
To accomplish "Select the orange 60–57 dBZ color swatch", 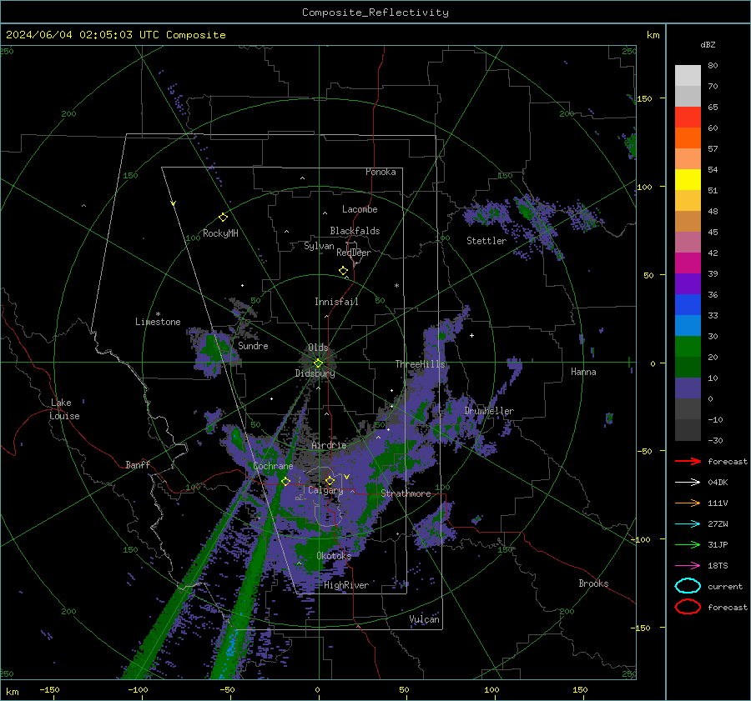I will [x=688, y=138].
